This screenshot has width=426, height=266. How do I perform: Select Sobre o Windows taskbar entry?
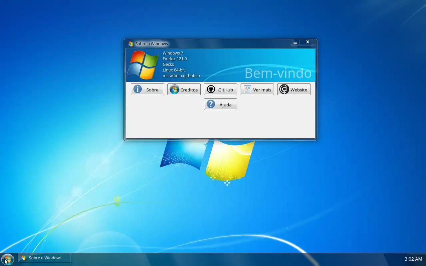pos(44,258)
